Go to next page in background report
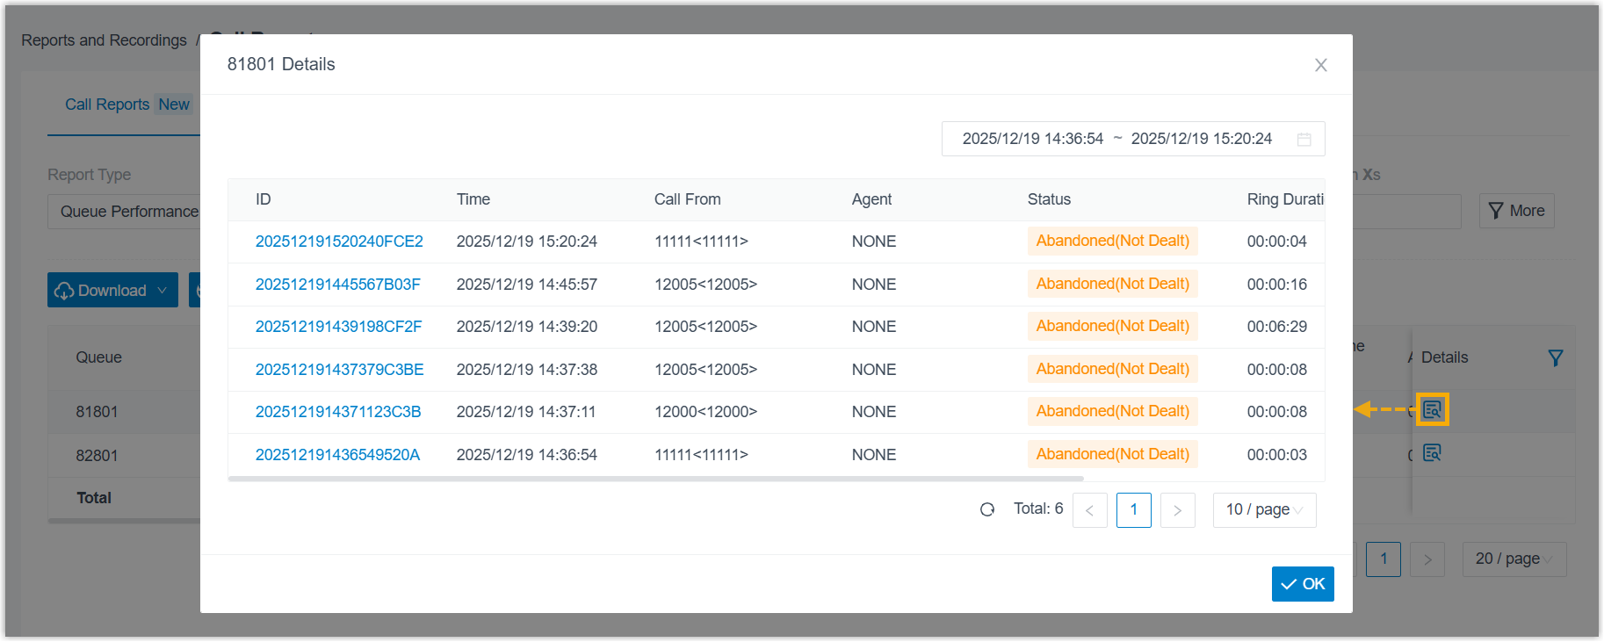 pos(1427,559)
